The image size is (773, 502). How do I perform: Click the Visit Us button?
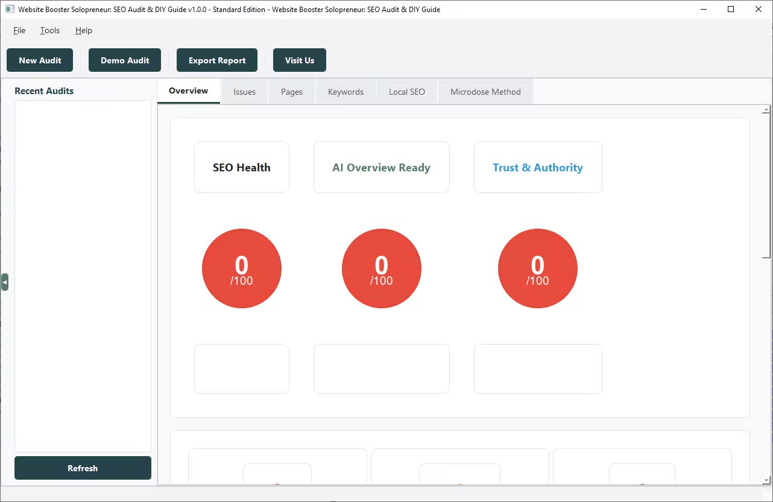[300, 60]
